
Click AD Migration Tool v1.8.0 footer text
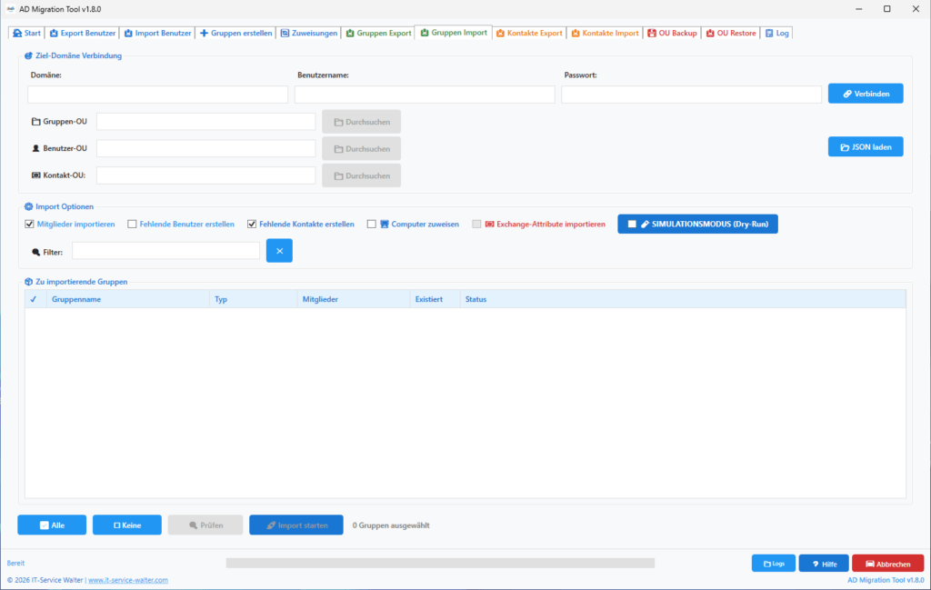(886, 581)
